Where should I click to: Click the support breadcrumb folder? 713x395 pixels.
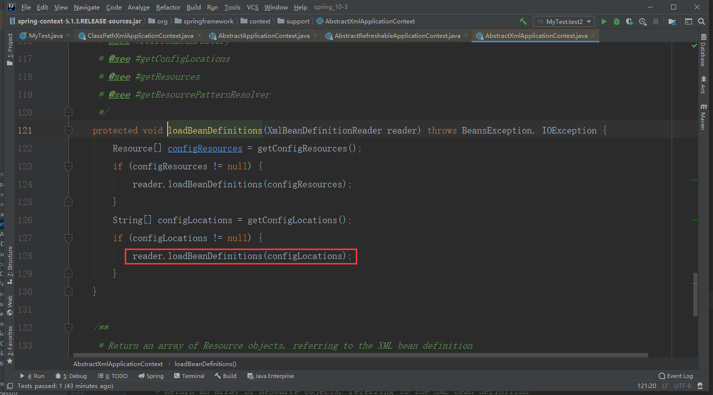click(x=293, y=21)
